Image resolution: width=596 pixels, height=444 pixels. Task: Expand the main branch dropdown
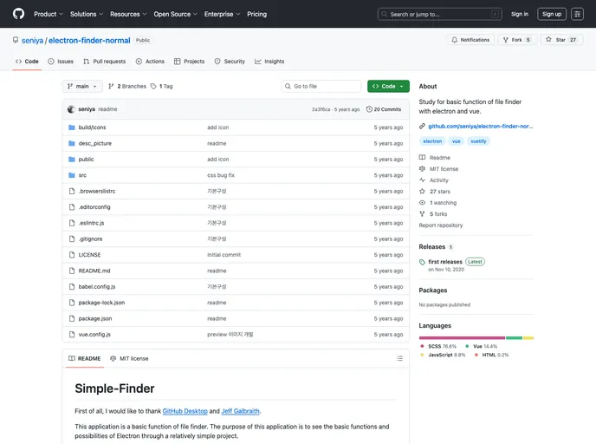click(x=82, y=87)
